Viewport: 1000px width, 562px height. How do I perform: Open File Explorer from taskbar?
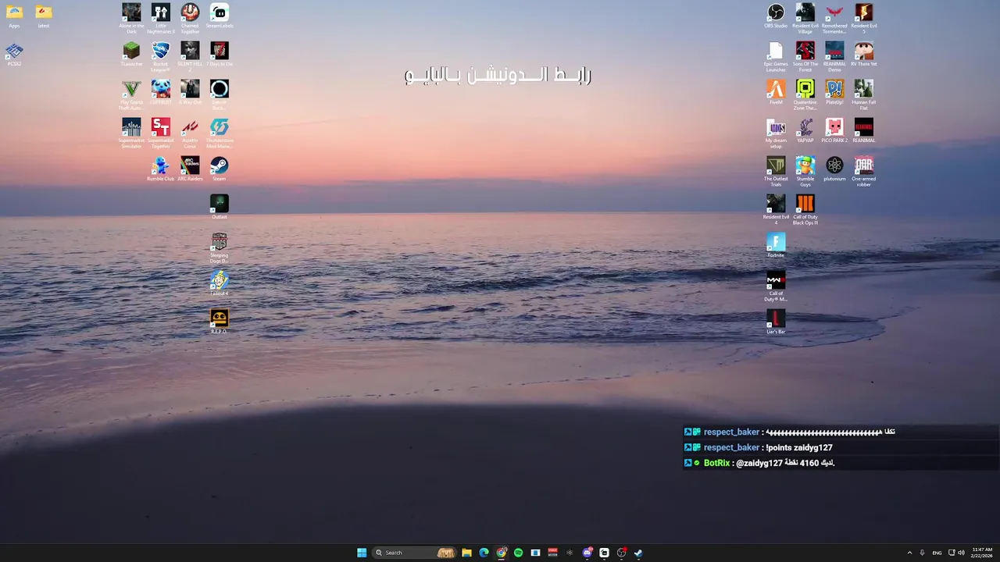pyautogui.click(x=466, y=553)
